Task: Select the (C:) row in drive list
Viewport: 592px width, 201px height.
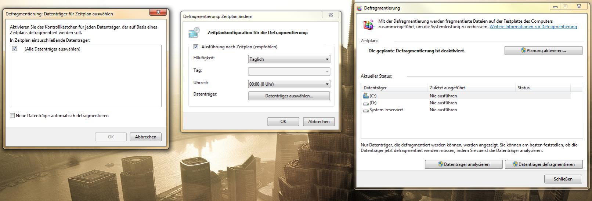Action: click(x=466, y=96)
